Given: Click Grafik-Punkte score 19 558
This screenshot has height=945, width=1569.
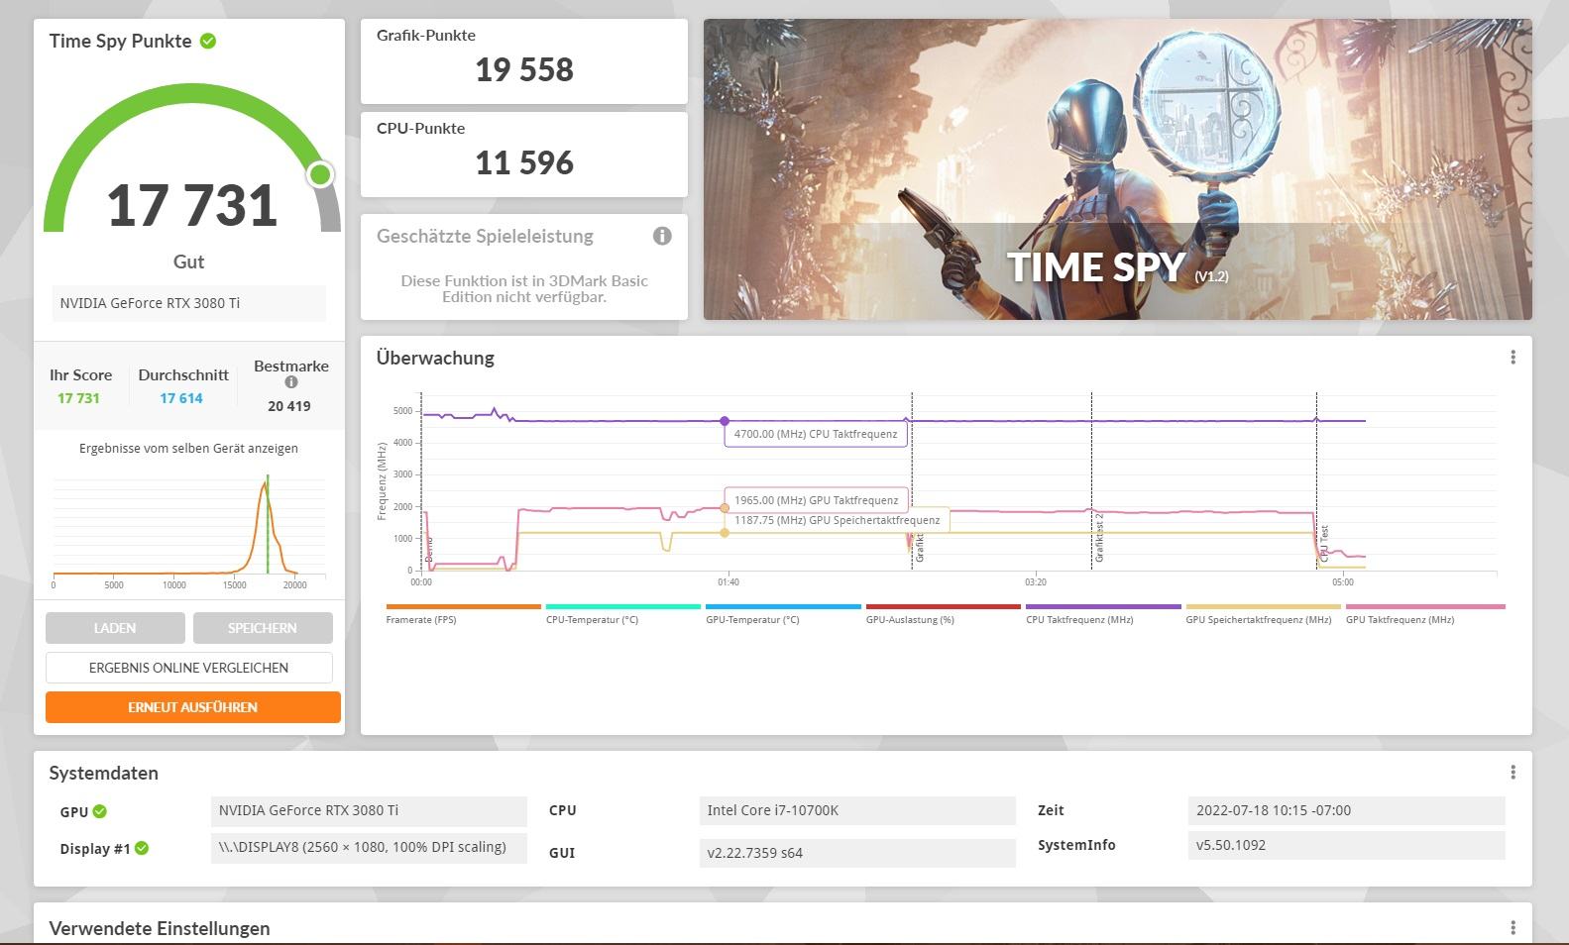Looking at the screenshot, I should click(524, 69).
